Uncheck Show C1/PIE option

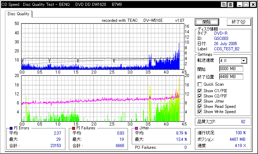point(200,91)
